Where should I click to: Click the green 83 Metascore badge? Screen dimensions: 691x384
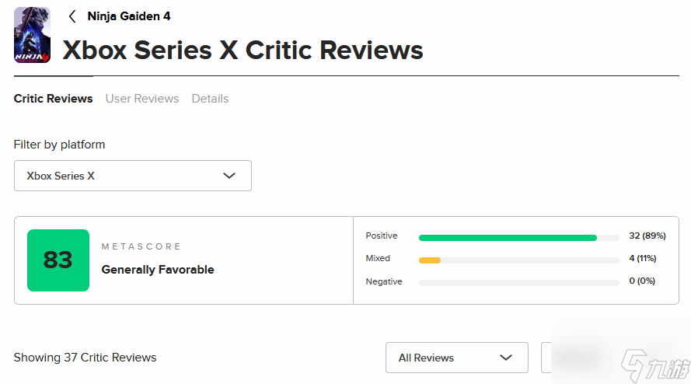click(x=58, y=260)
